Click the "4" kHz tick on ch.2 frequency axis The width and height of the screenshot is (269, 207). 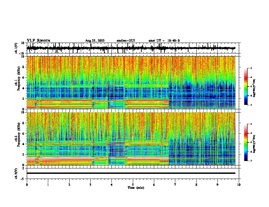(x=24, y=144)
